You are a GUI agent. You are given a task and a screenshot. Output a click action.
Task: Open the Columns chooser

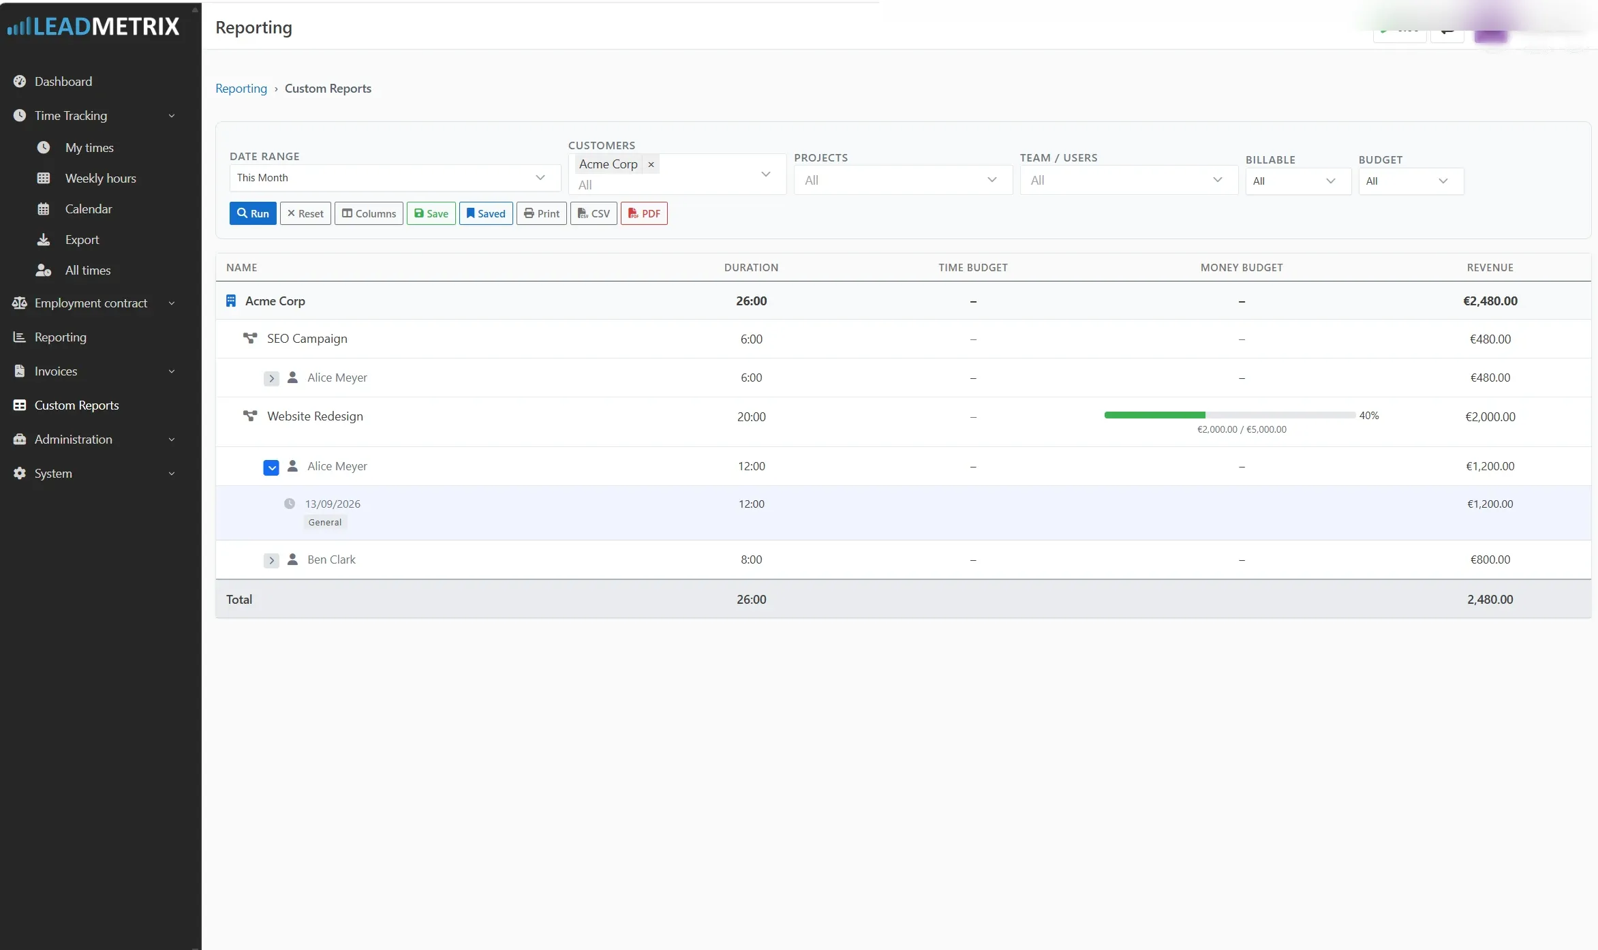369,213
